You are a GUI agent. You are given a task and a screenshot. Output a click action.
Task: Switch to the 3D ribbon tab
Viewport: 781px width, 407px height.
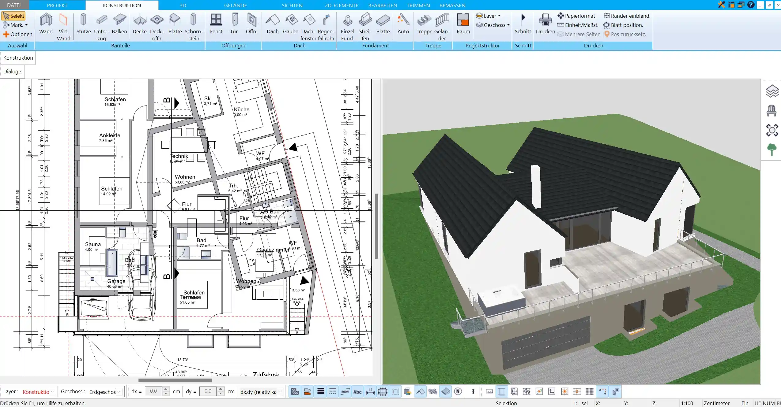click(183, 5)
